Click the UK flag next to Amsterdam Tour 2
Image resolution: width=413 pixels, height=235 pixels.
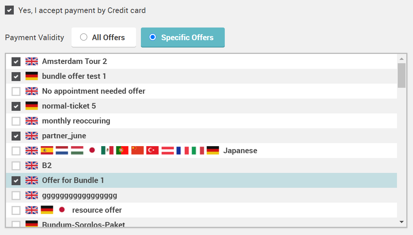click(32, 61)
